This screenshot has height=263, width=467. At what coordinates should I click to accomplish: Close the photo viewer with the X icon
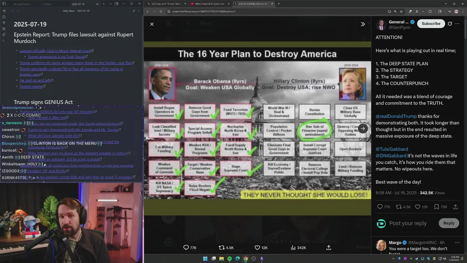152,24
